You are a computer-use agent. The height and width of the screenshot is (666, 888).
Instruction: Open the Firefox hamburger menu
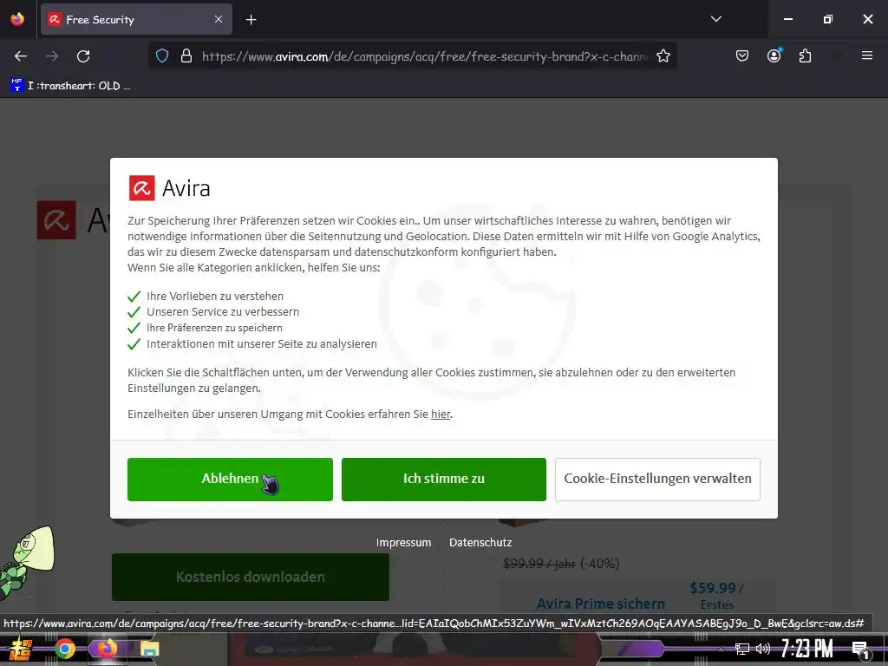pos(867,55)
